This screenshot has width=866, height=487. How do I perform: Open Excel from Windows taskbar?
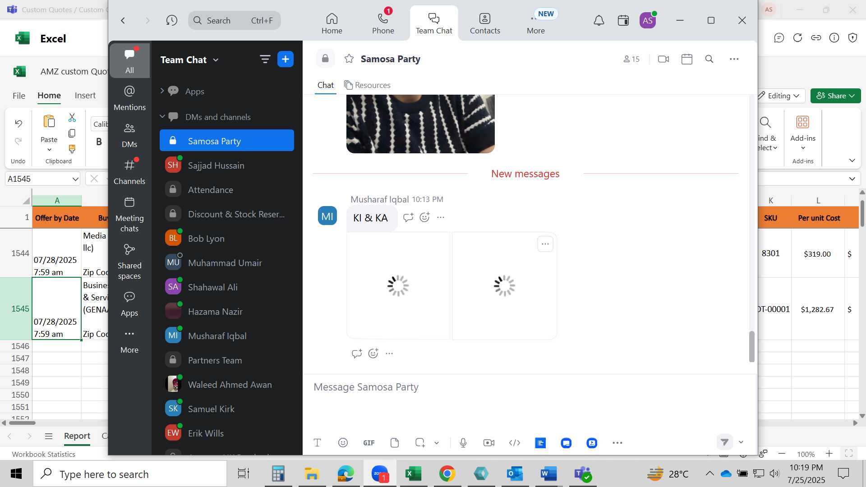click(x=413, y=474)
